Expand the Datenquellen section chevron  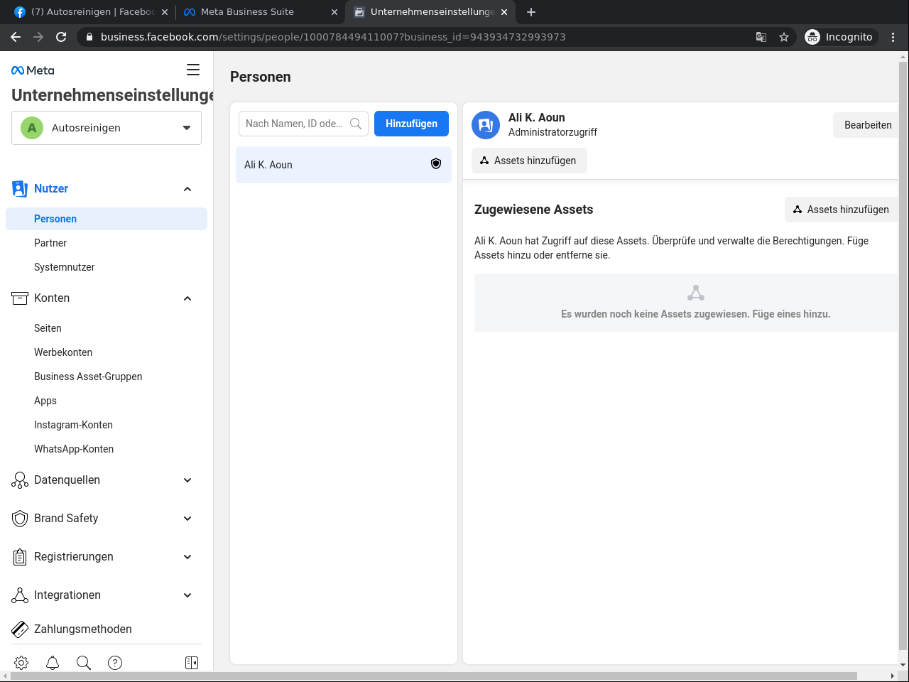click(187, 480)
